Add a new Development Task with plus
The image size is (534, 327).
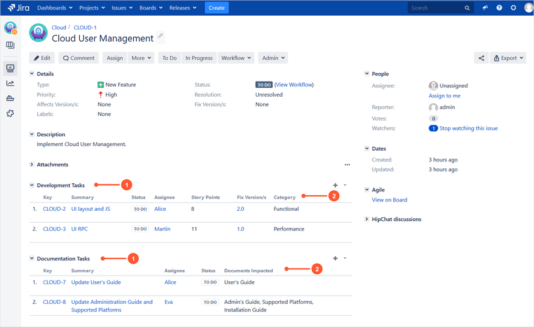[x=335, y=185]
